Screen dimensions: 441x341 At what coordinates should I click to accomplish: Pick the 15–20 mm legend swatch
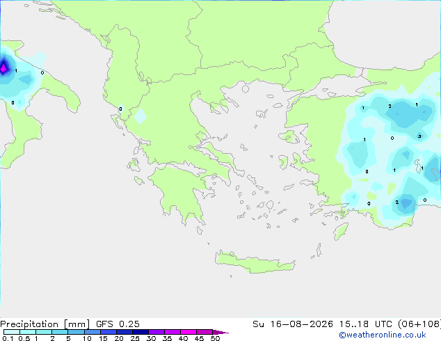(108, 332)
